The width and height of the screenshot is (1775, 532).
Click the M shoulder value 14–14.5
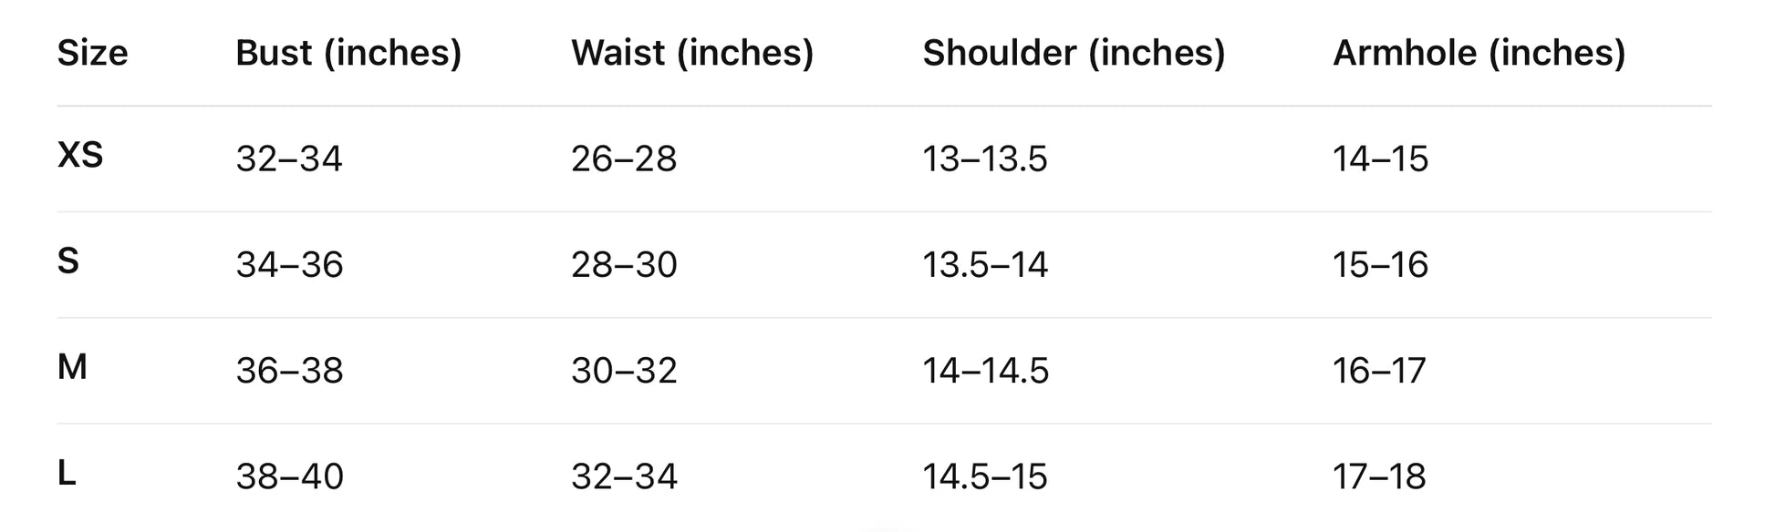pyautogui.click(x=985, y=370)
